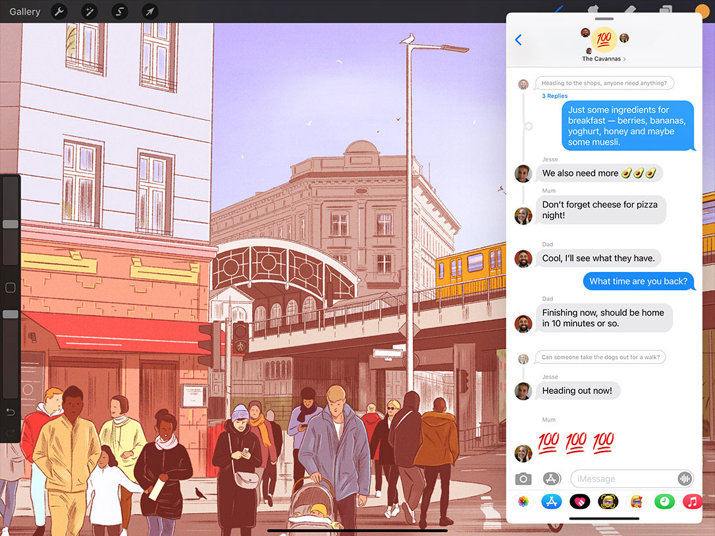Select the 'Heading to the shops' quoted message
The image size is (715, 536).
[604, 83]
